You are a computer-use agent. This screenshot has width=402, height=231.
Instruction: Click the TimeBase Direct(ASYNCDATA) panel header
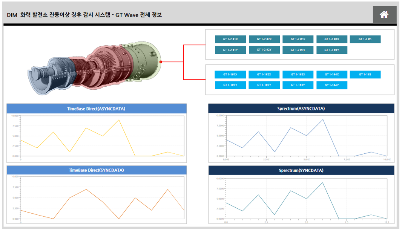click(97, 109)
